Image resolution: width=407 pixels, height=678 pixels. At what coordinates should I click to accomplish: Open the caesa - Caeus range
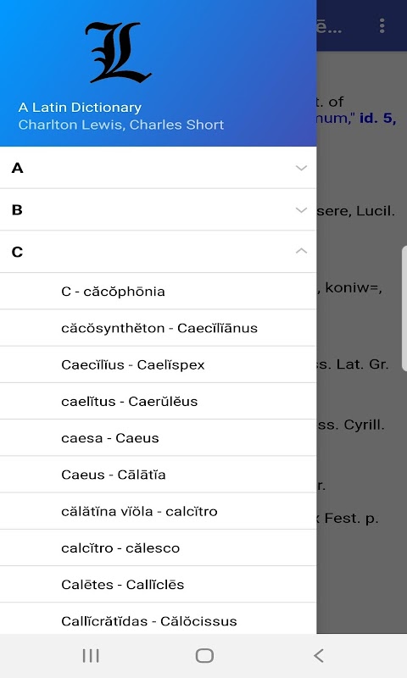click(158, 438)
